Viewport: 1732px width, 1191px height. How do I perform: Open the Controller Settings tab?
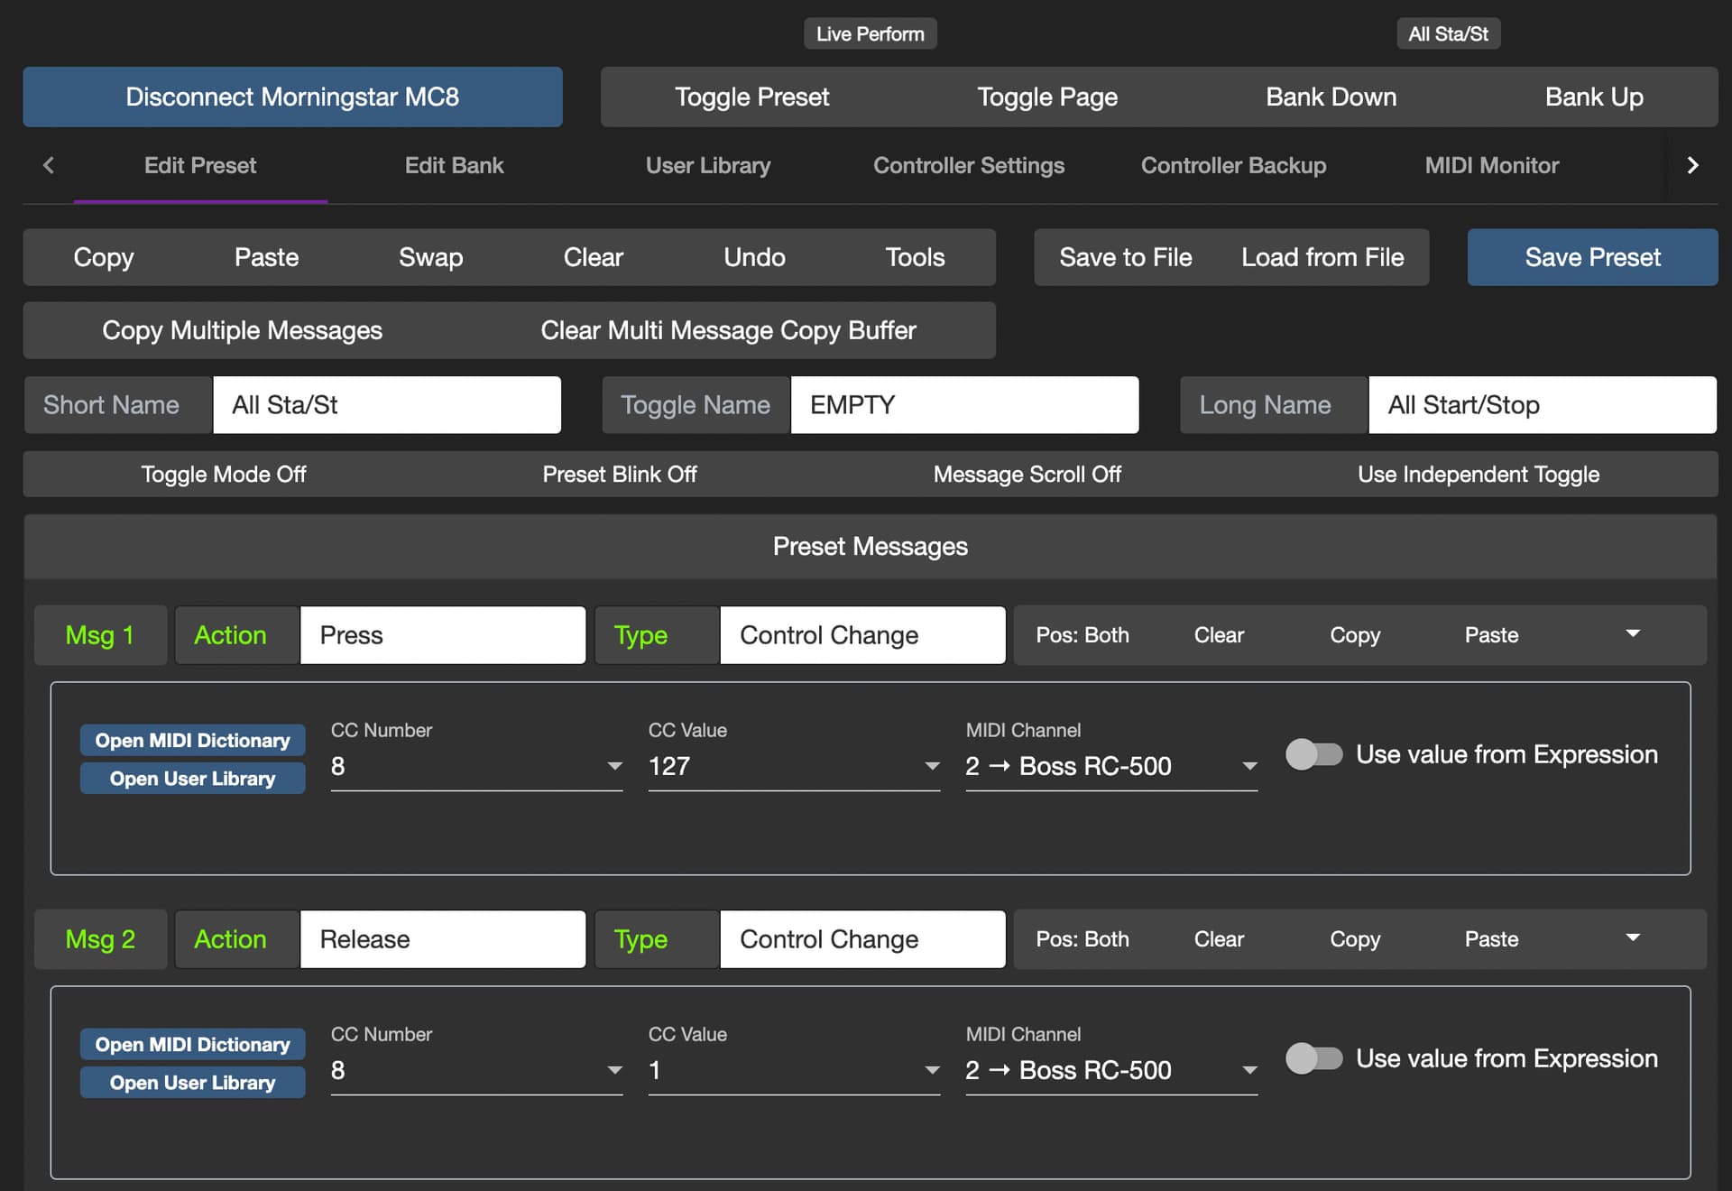[x=968, y=165]
